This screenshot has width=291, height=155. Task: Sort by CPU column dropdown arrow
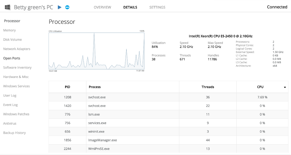(285, 87)
